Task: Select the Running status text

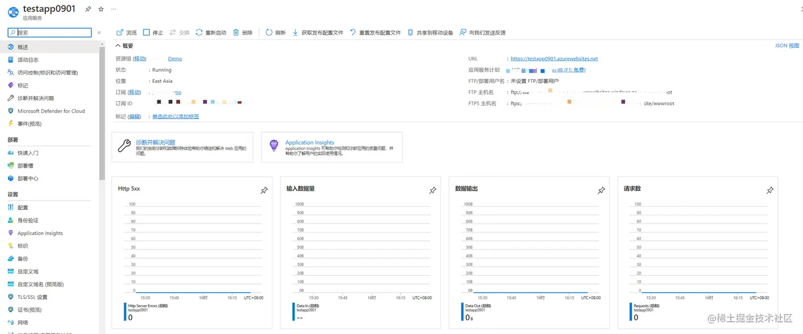Action: (x=162, y=70)
